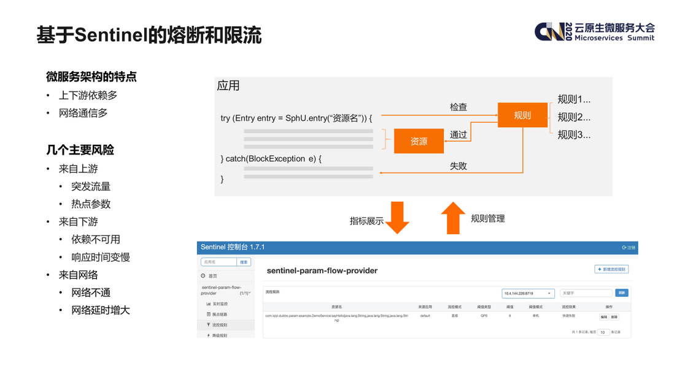Click the 几个主要风险 heading
This screenshot has height=379, width=674.
coord(80,150)
